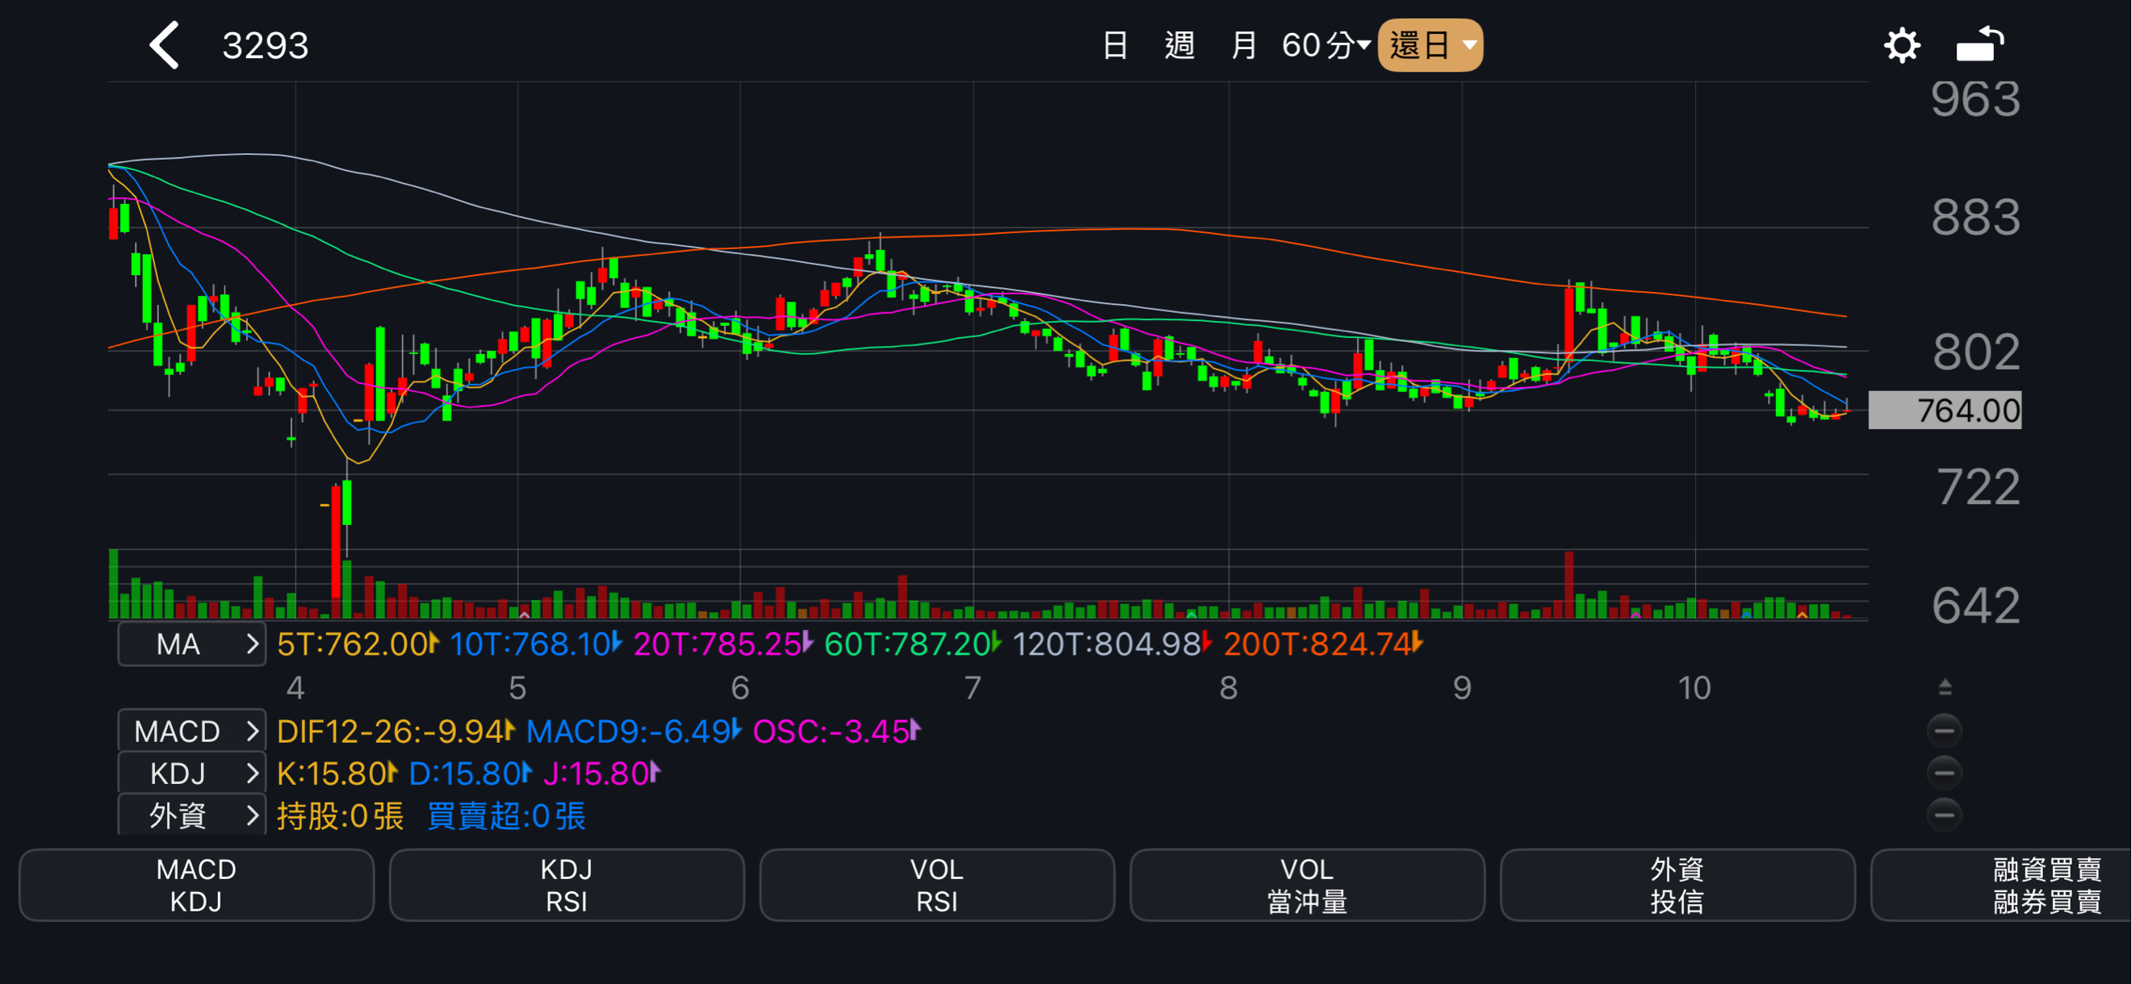Screen dimensions: 2131x984
Task: Select the MACD KDJ preset button
Action: 196,885
